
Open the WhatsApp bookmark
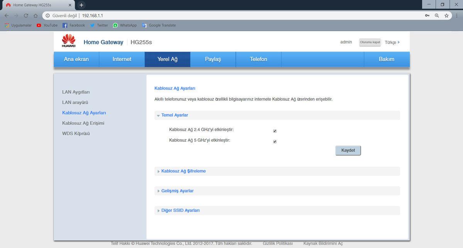coord(125,25)
